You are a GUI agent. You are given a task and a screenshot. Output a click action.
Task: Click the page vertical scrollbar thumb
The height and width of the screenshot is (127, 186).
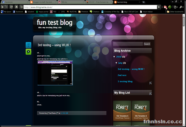point(184,21)
